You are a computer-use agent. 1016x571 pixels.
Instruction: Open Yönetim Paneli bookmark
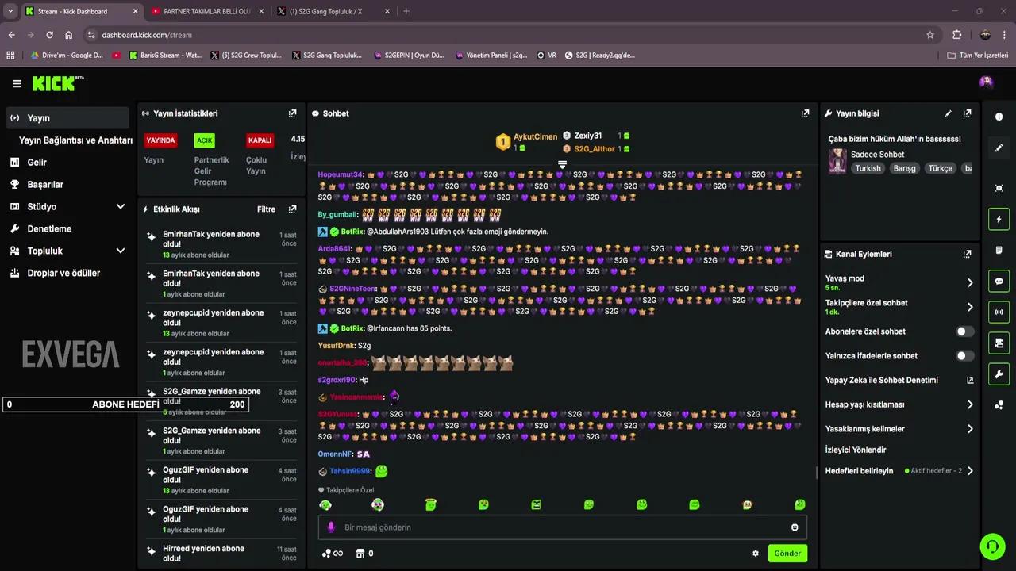click(491, 56)
